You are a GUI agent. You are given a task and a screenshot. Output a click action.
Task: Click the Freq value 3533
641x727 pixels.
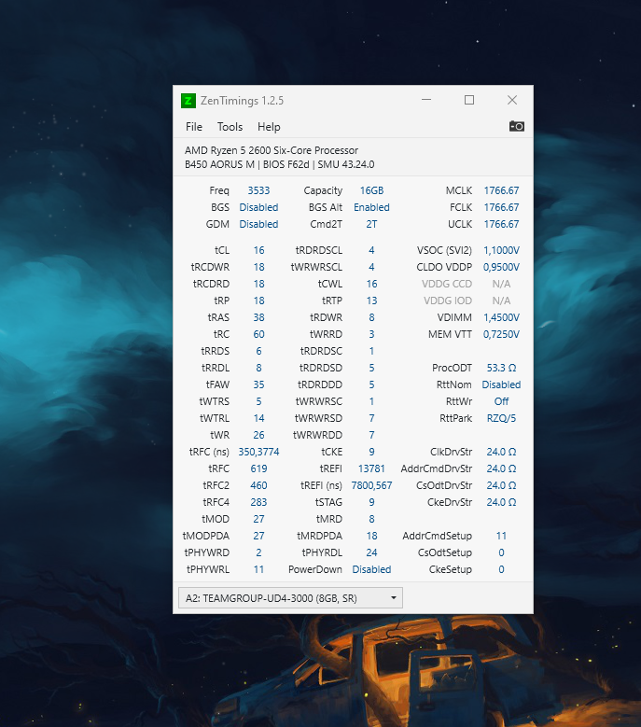258,190
